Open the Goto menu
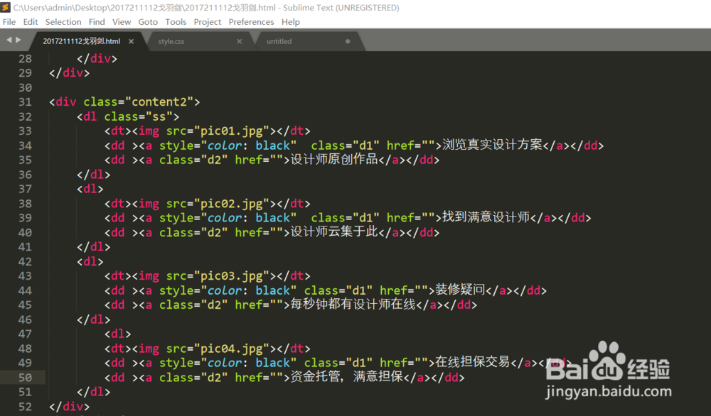 148,22
